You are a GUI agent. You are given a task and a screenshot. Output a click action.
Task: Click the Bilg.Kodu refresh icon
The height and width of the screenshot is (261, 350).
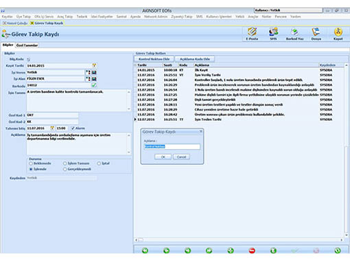tap(28, 59)
